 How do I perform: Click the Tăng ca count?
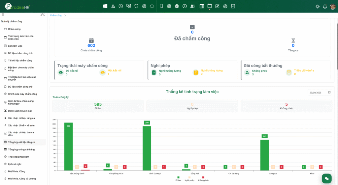293,45
